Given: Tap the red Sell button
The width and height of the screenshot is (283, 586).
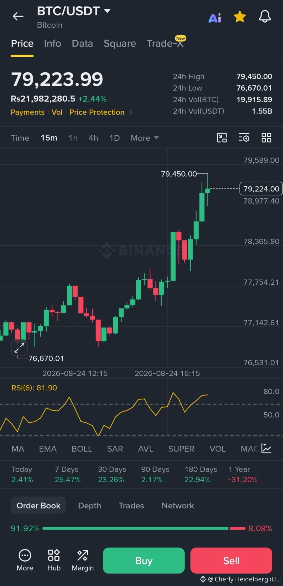Looking at the screenshot, I should tap(231, 561).
